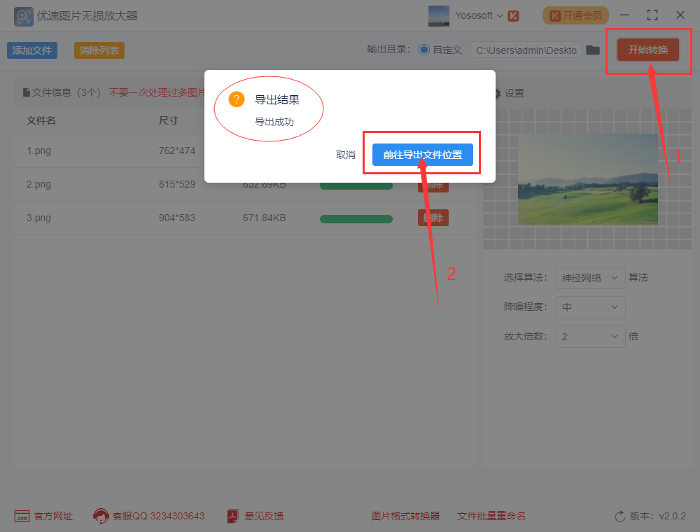Click the progress bar for 2.png
The height and width of the screenshot is (532, 700).
[x=356, y=184]
